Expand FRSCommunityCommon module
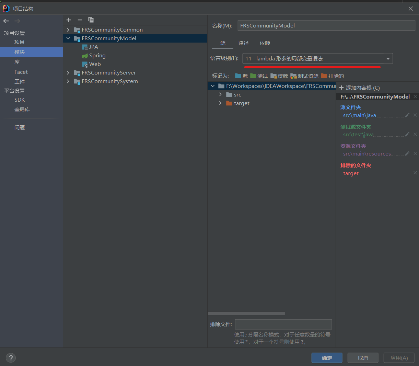Screen dimensions: 419x366 click(x=68, y=30)
